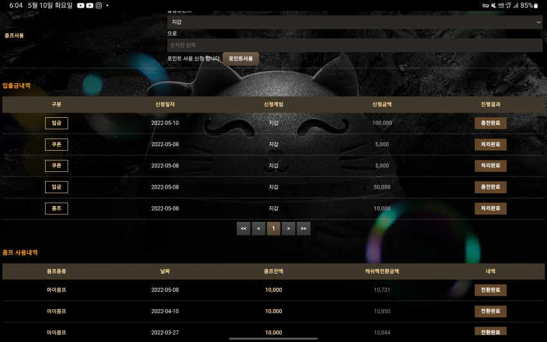This screenshot has height=342, width=547.
Task: Click 처리완료 button for 10,000 row
Action: [x=490, y=208]
